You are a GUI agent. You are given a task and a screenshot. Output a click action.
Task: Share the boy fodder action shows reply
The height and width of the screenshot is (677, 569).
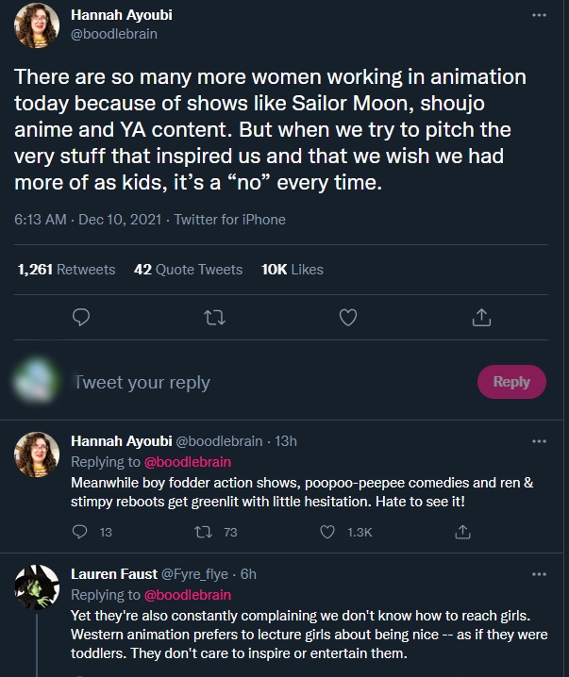point(462,532)
